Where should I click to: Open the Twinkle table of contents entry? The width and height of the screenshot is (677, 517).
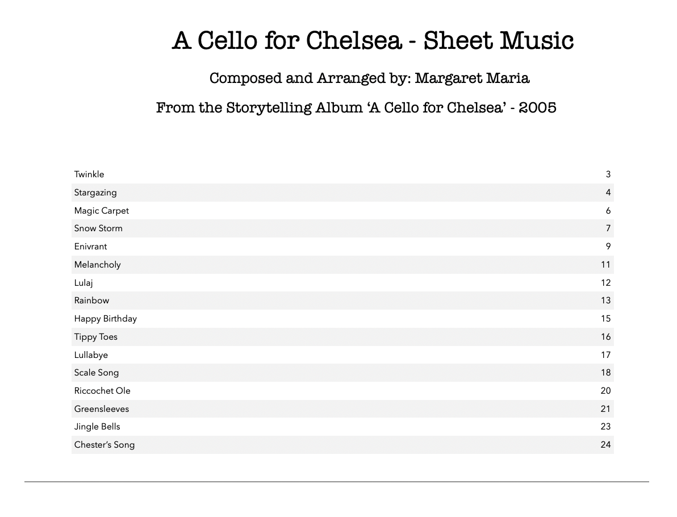click(89, 174)
